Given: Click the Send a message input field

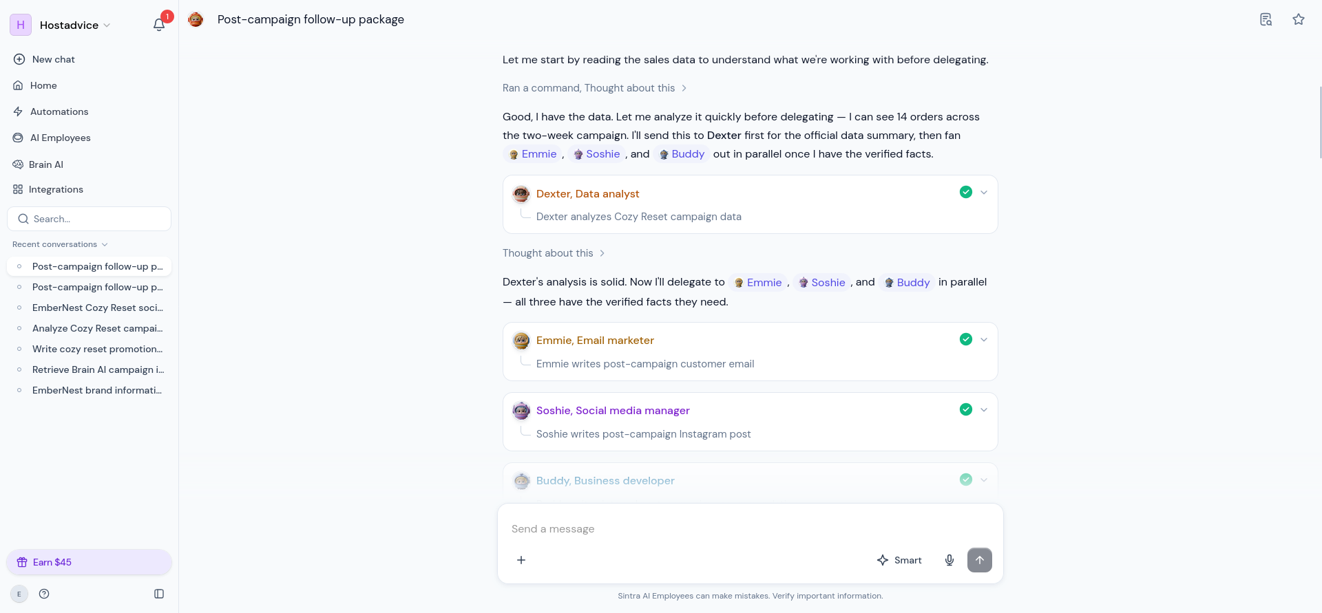Looking at the screenshot, I should 751,528.
